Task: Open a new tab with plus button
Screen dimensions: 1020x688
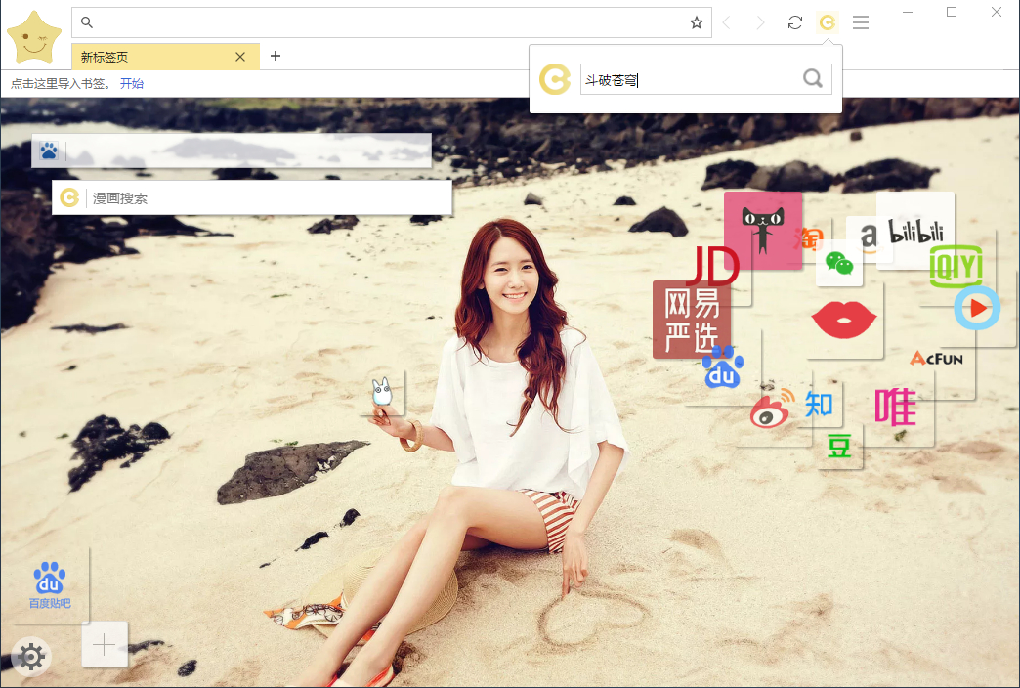Action: point(276,56)
